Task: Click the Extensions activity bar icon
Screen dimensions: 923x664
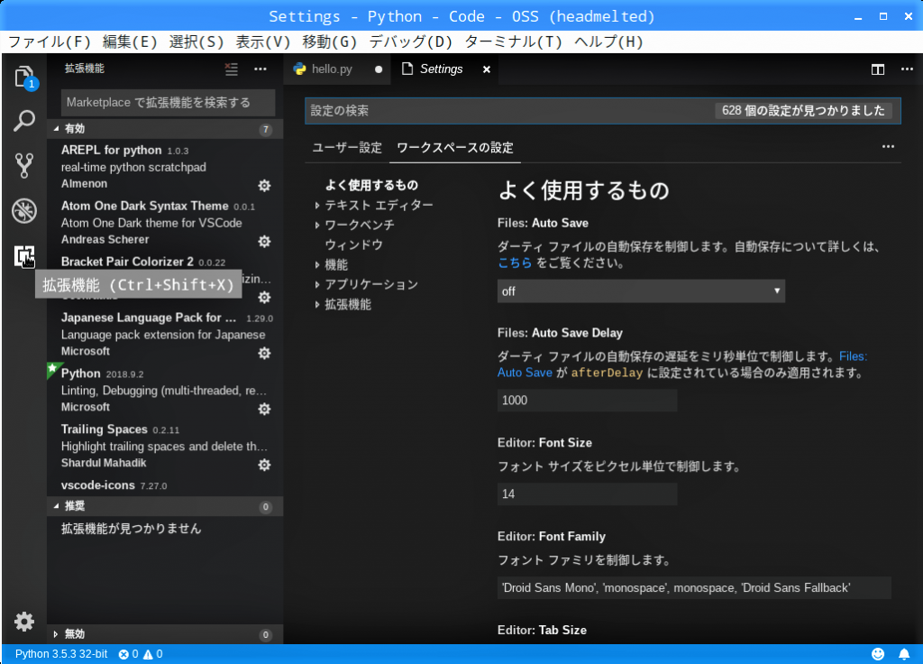Action: coord(24,255)
